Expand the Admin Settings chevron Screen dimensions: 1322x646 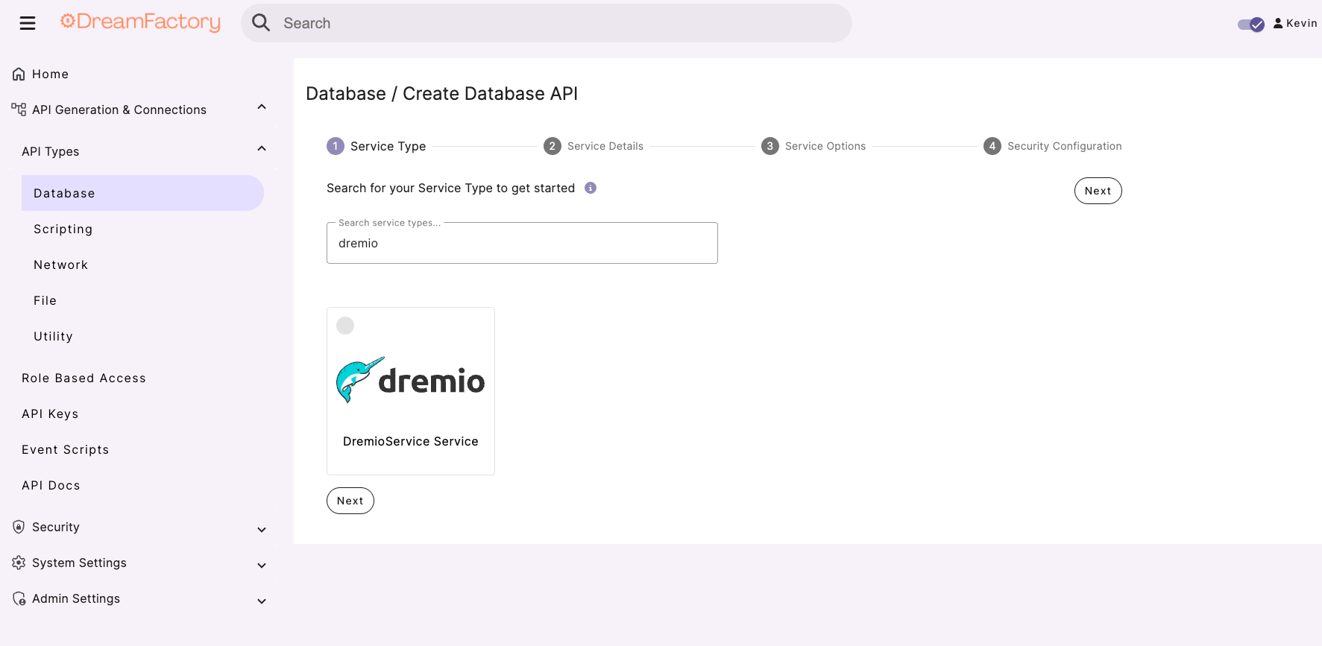click(x=262, y=601)
